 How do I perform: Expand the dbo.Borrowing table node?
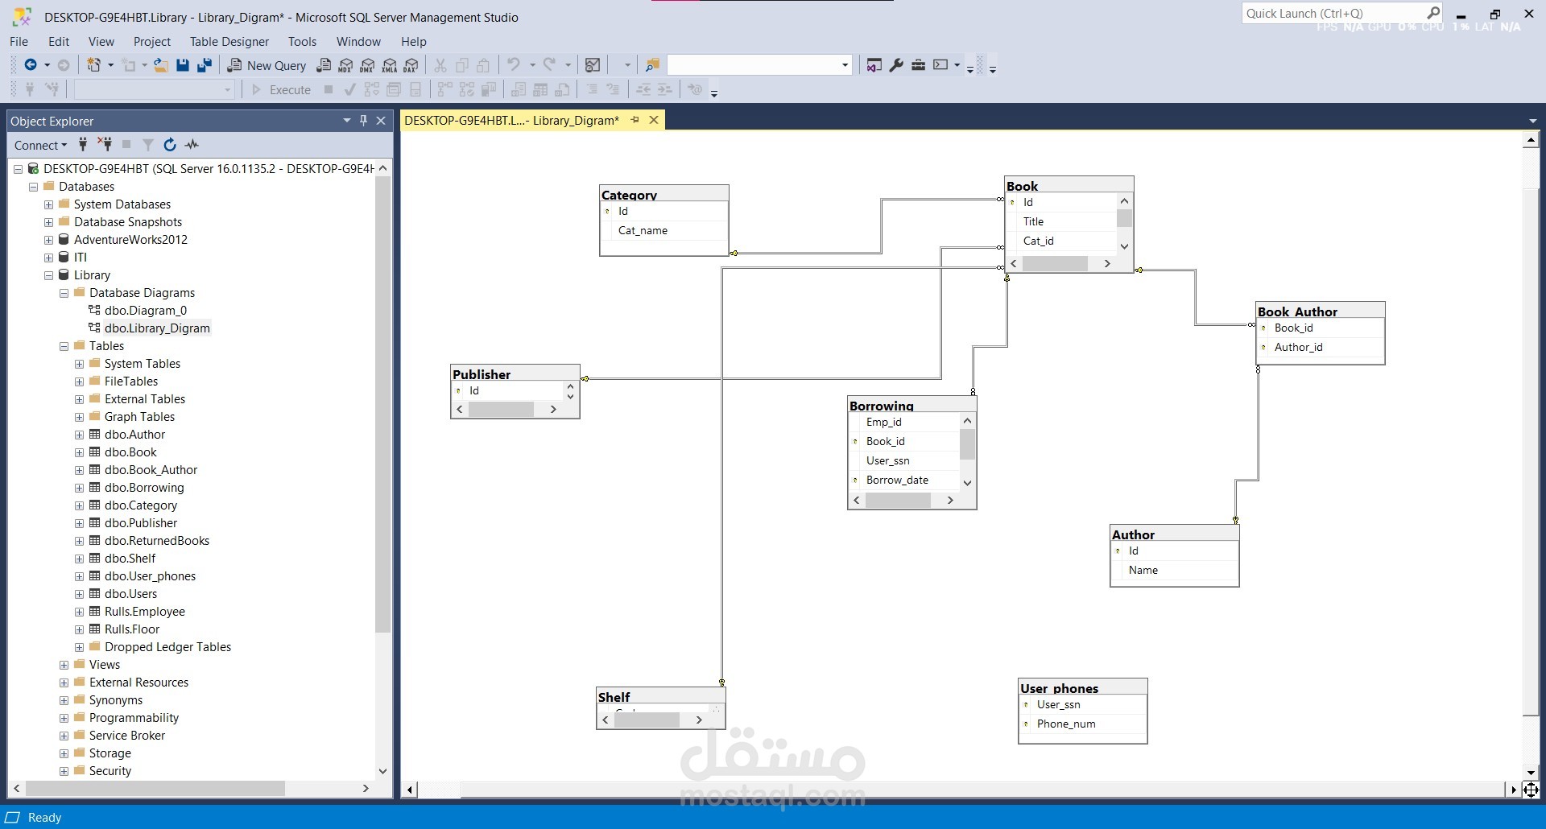[79, 488]
